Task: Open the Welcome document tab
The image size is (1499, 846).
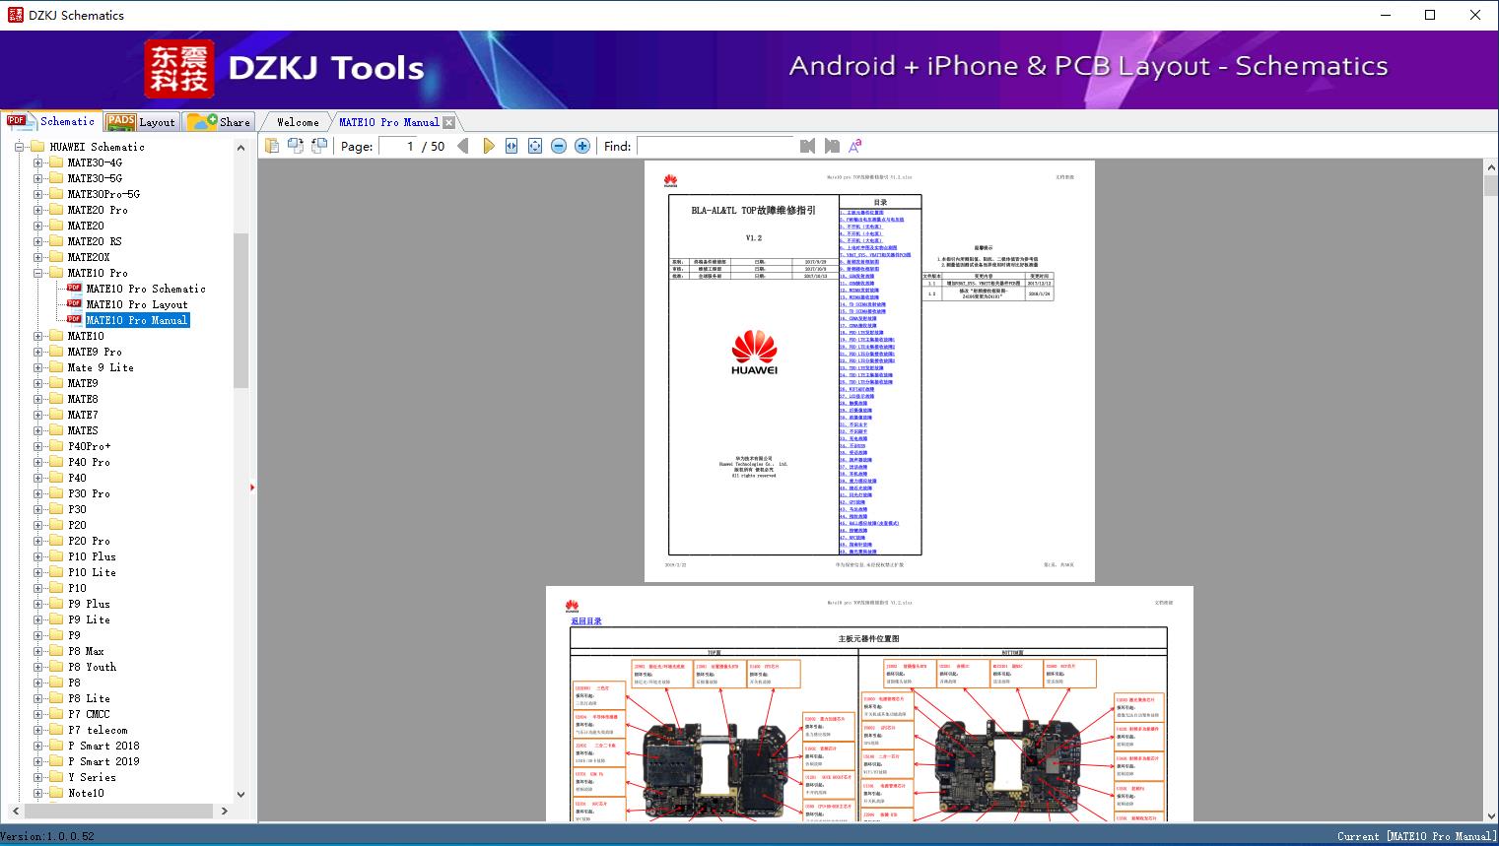Action: pos(298,122)
